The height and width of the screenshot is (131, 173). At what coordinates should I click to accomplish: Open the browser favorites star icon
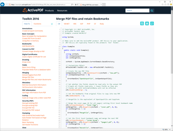(x=165, y=4)
